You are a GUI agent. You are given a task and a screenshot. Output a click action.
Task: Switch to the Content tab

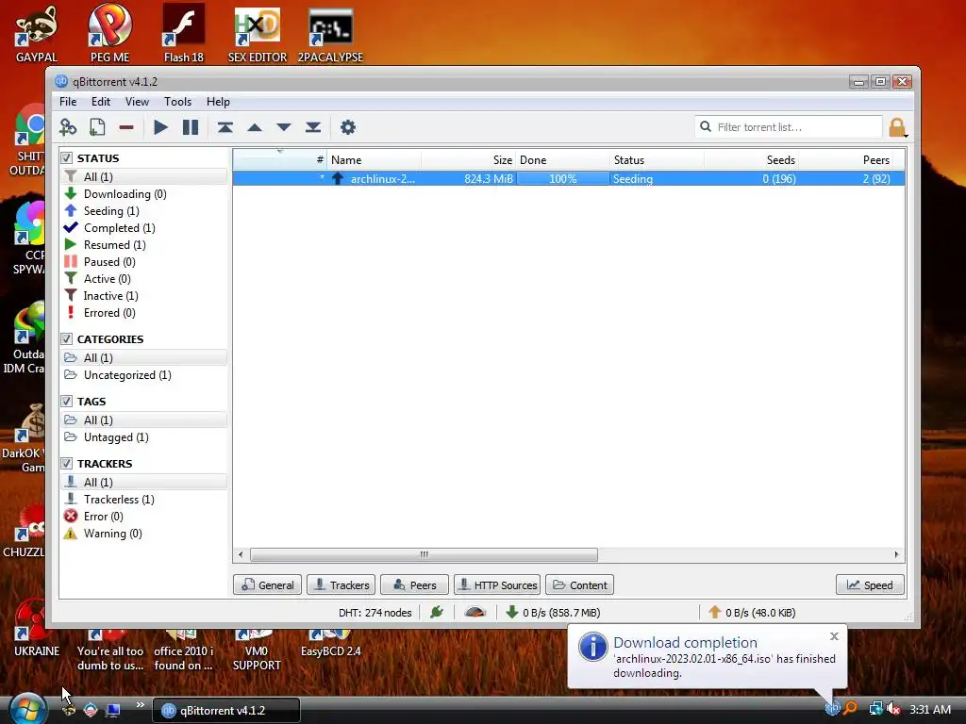pyautogui.click(x=580, y=584)
